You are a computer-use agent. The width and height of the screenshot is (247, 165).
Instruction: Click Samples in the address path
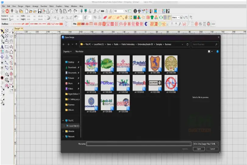click(159, 44)
